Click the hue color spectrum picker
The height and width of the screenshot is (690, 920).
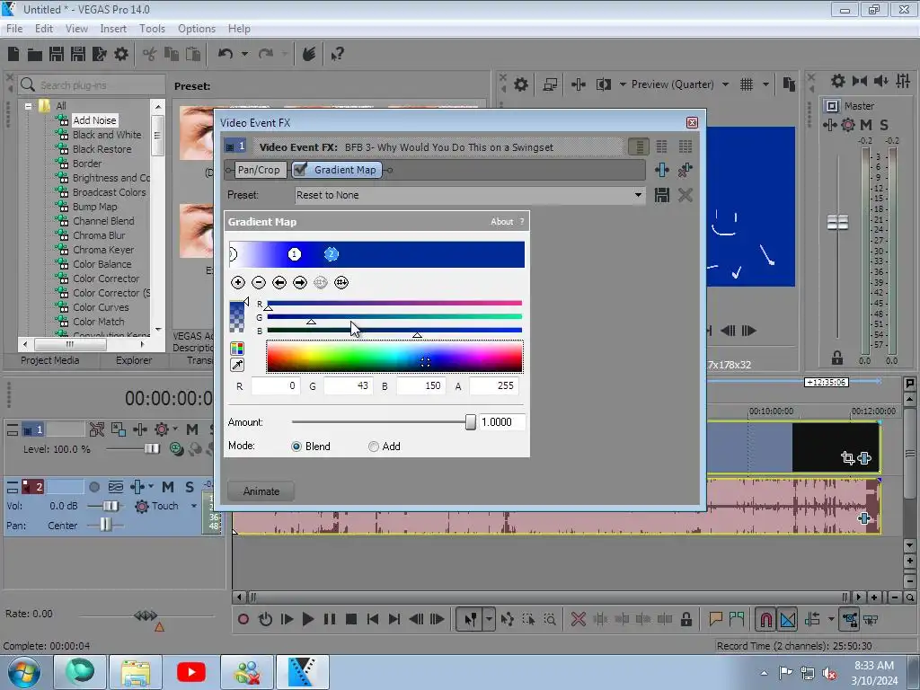[394, 357]
